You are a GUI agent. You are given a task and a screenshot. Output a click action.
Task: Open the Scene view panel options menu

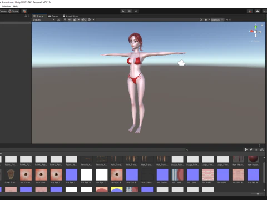point(263,16)
